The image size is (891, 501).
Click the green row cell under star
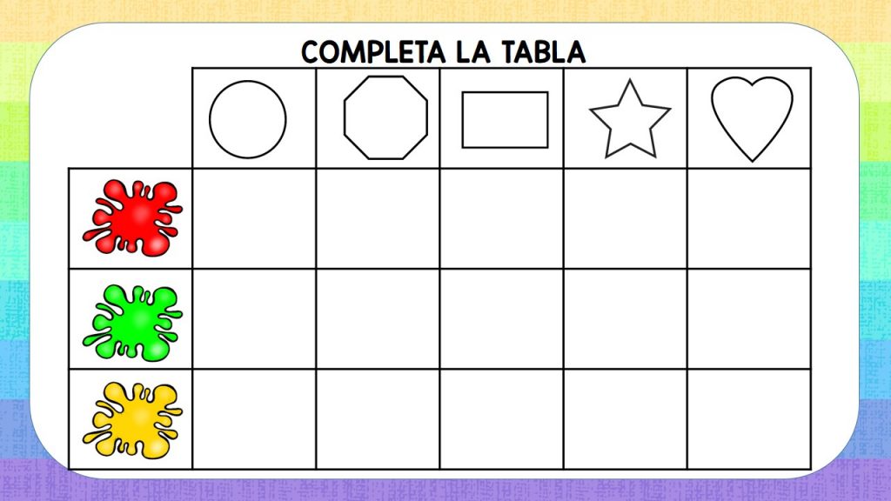pos(625,319)
